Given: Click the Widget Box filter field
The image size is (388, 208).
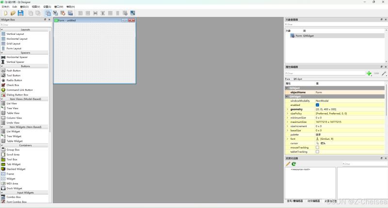Looking at the screenshot, I should tap(26, 25).
